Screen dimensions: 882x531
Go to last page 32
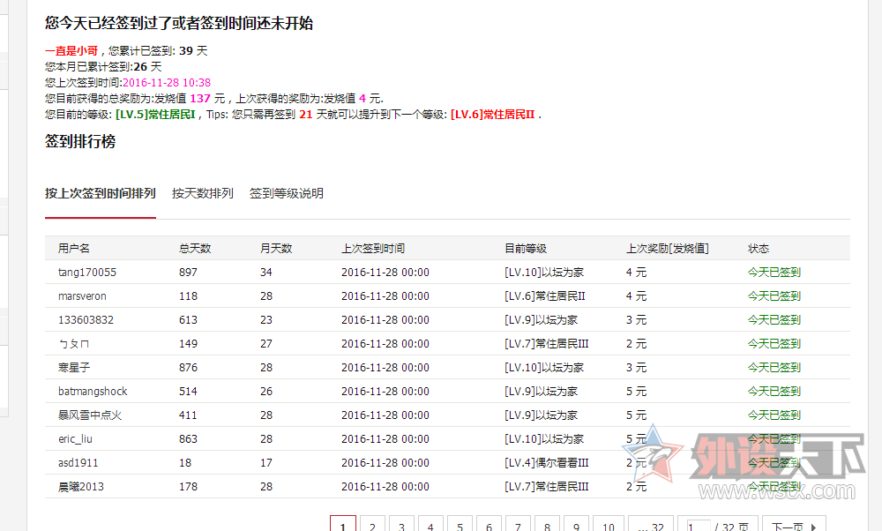point(651,527)
